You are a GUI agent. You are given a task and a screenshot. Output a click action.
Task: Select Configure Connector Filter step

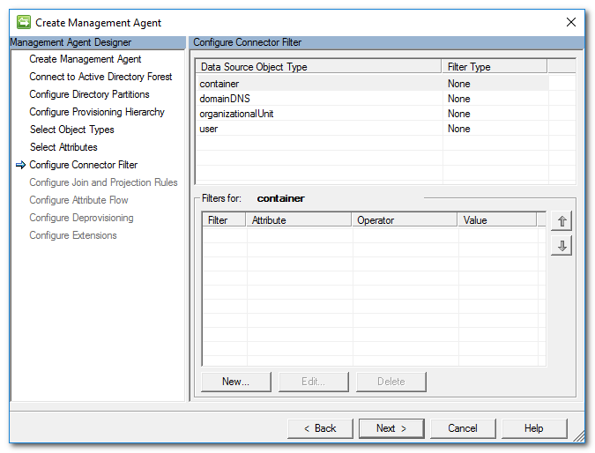point(84,165)
